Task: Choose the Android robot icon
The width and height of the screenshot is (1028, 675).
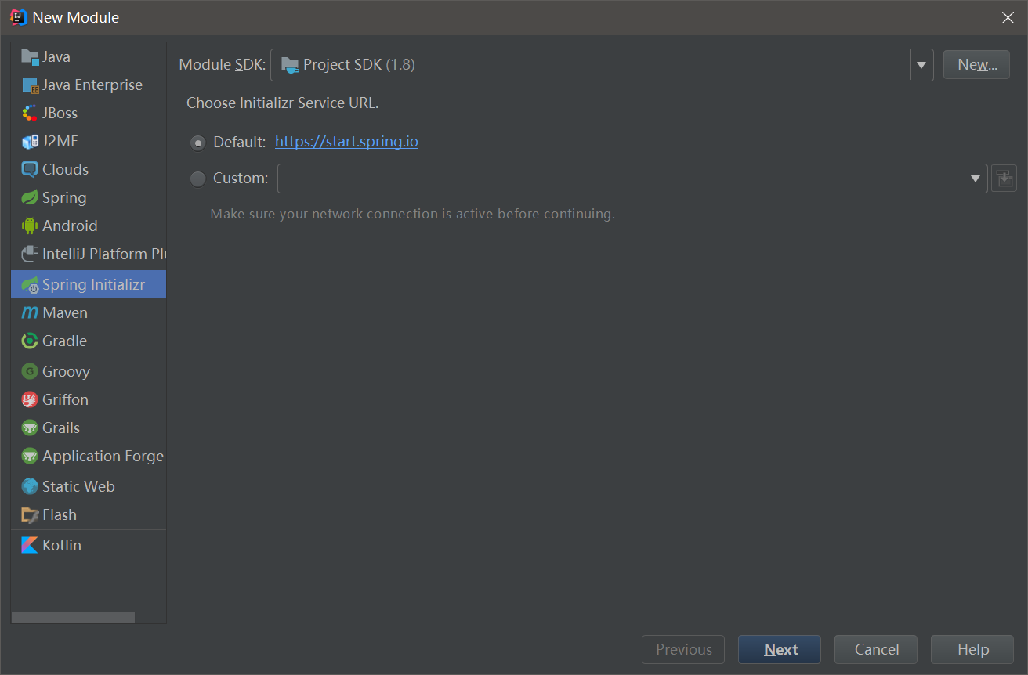Action: tap(30, 226)
